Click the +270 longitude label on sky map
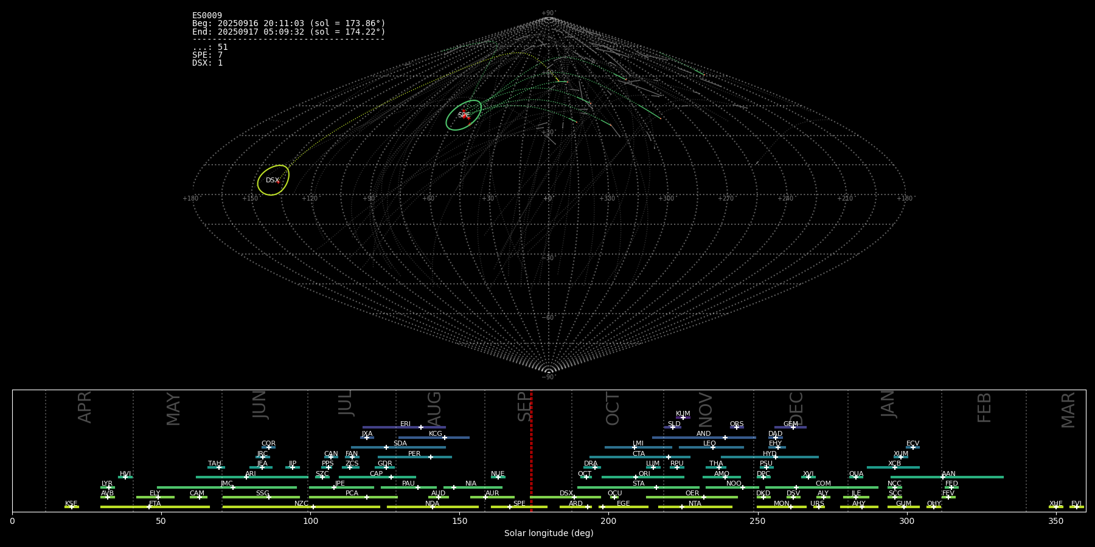1095x547 pixels. (x=726, y=199)
